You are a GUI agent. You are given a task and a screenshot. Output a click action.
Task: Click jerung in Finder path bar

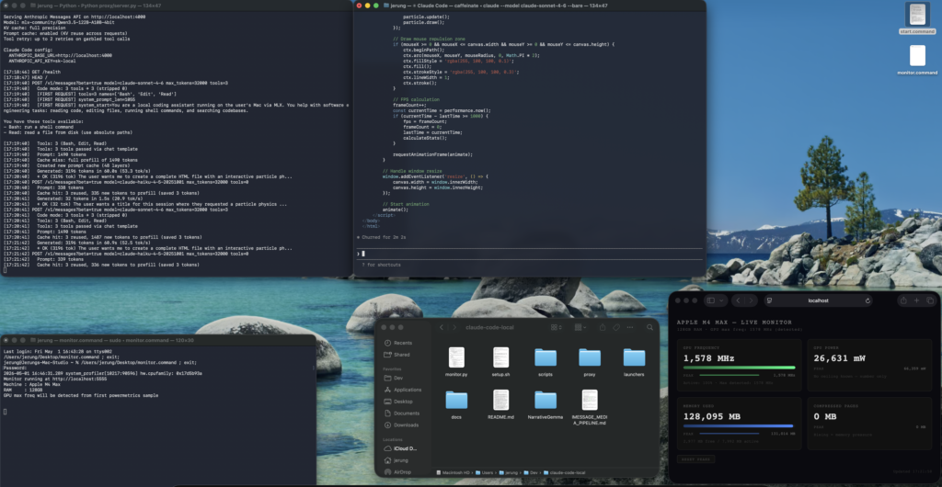tap(507, 472)
